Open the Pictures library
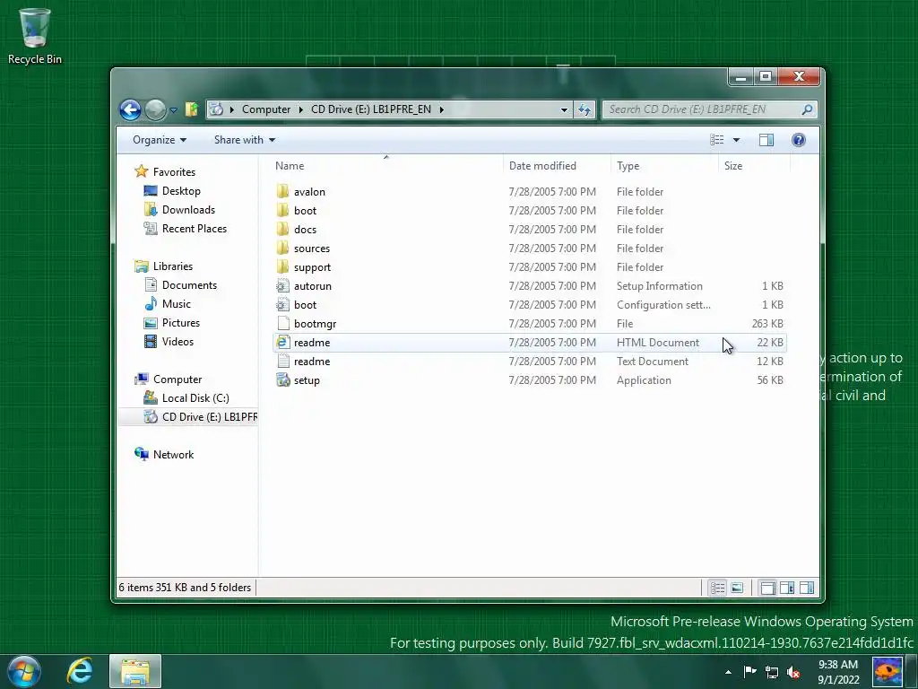Screen dimensions: 918x689 point(180,322)
